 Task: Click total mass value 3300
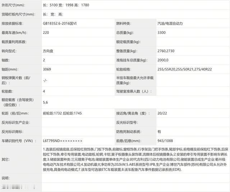coord(161,33)
